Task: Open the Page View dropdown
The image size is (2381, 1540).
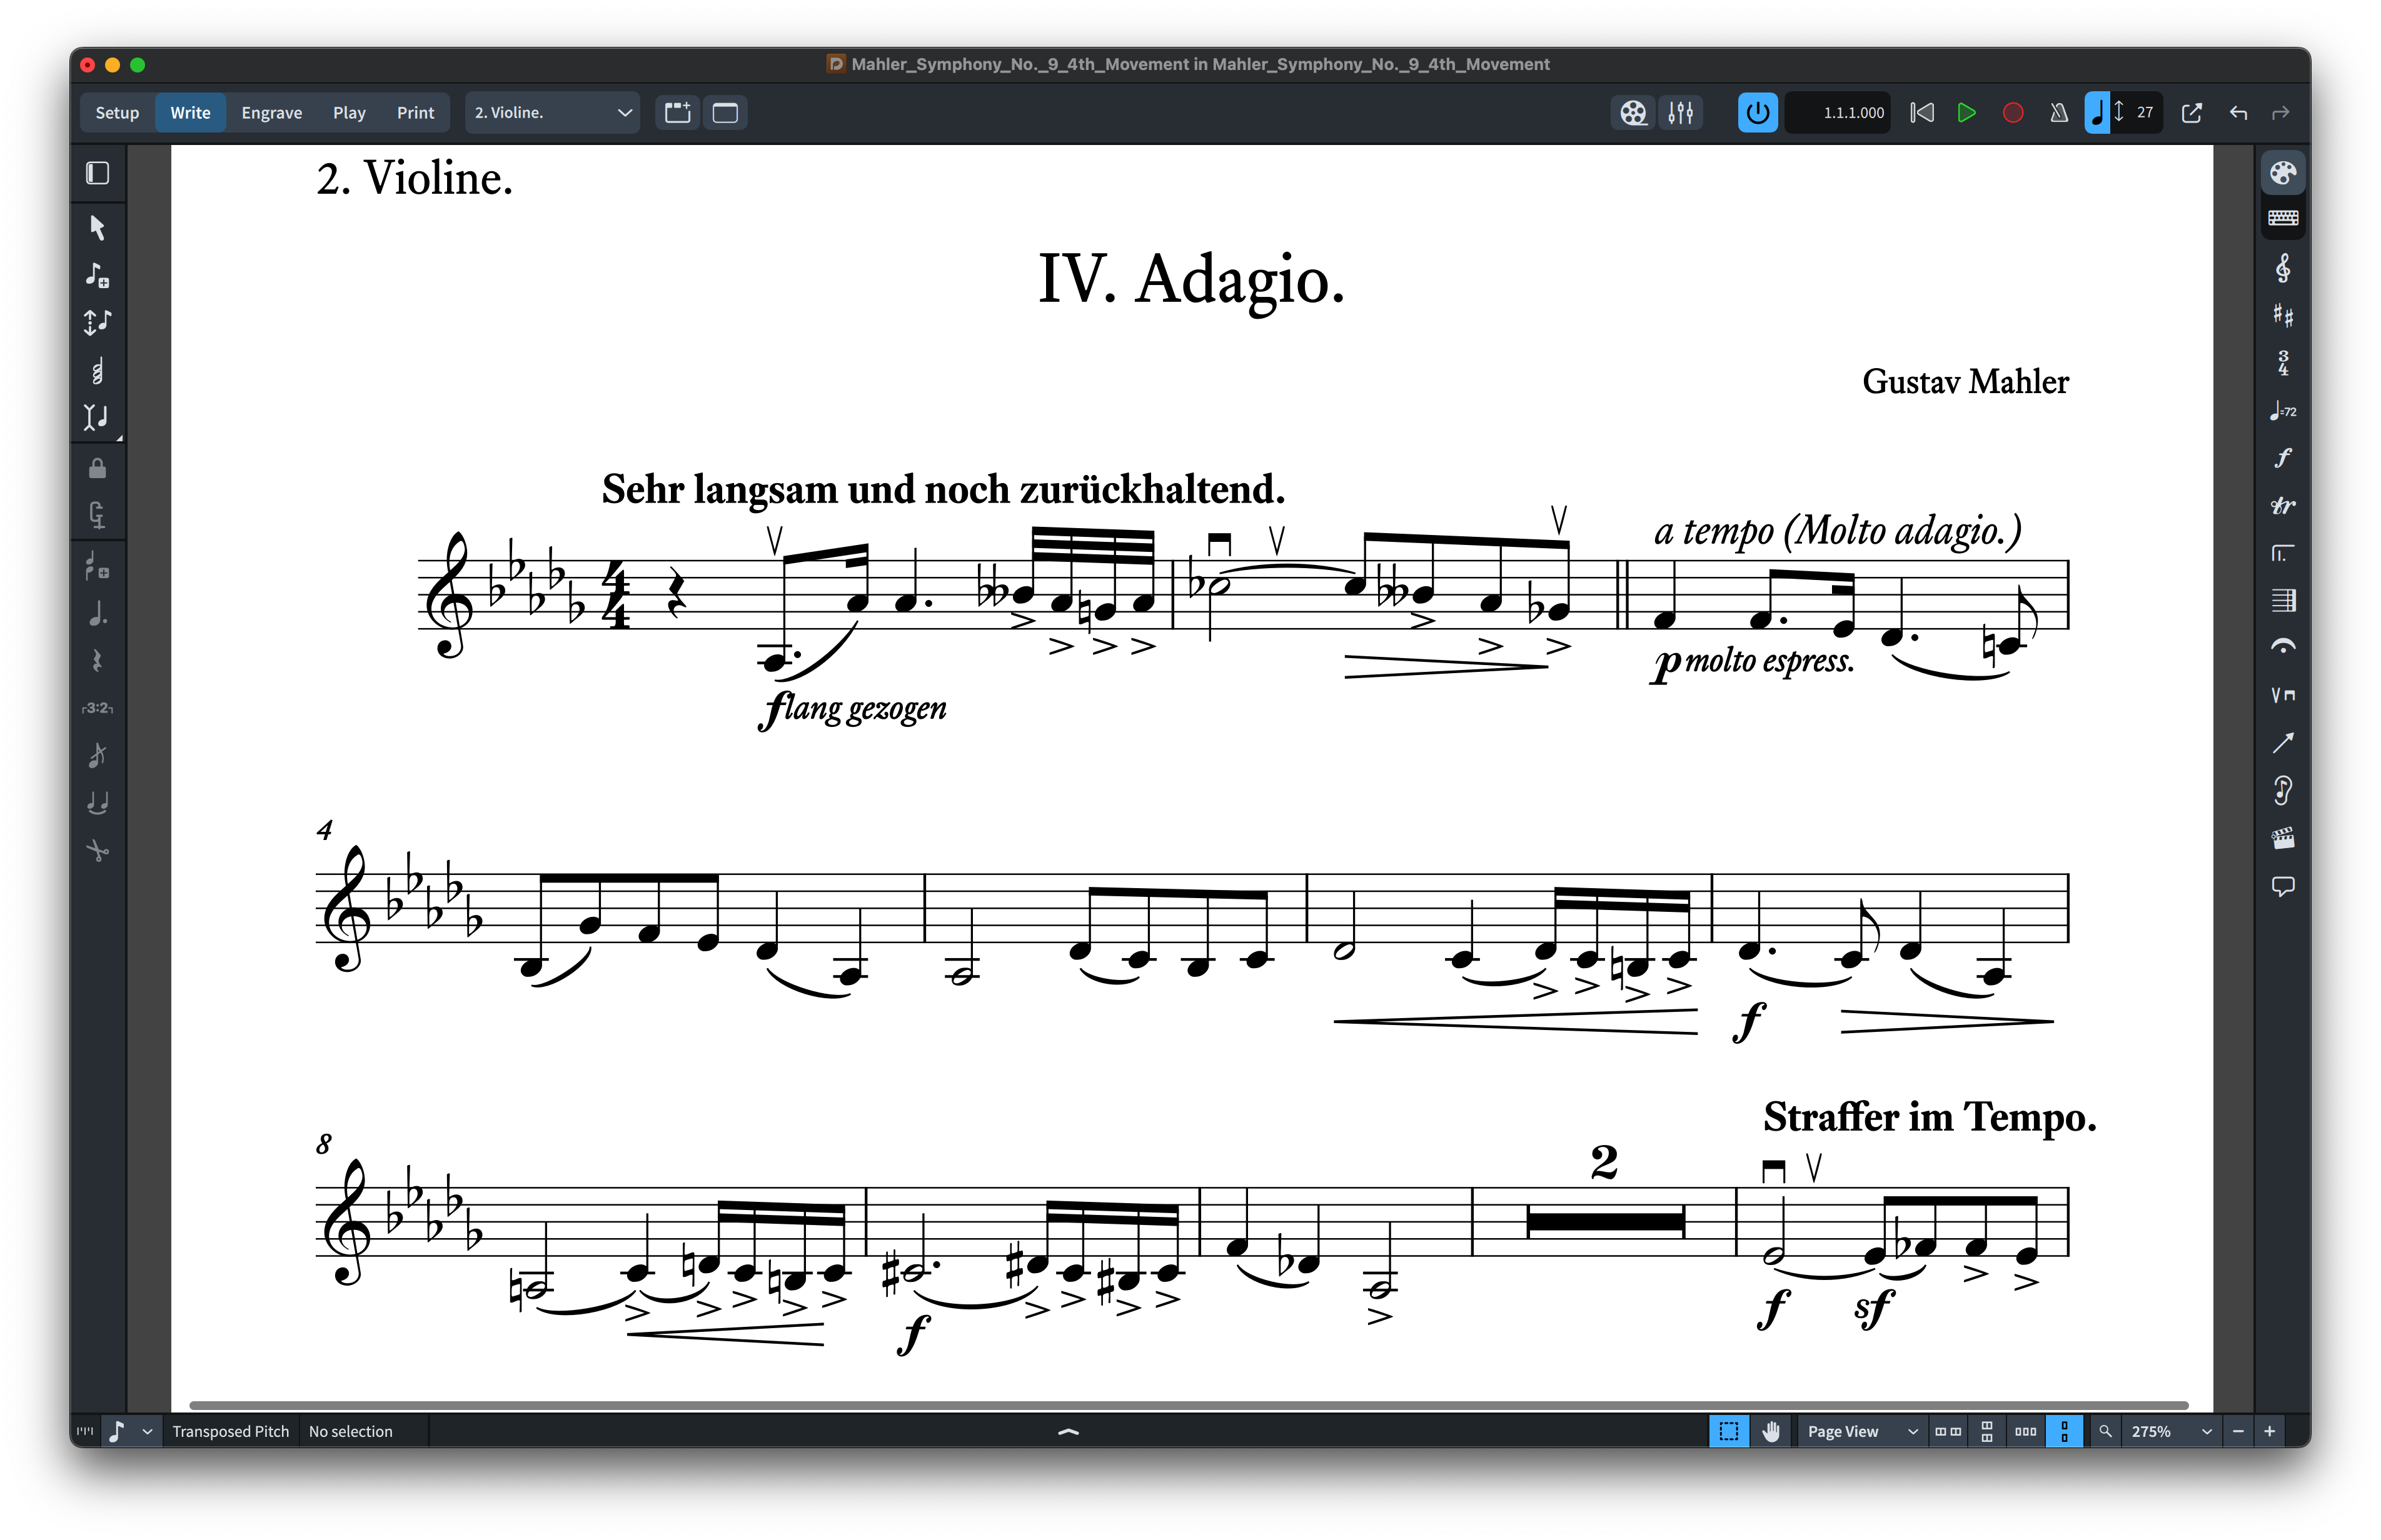Action: (x=1862, y=1431)
